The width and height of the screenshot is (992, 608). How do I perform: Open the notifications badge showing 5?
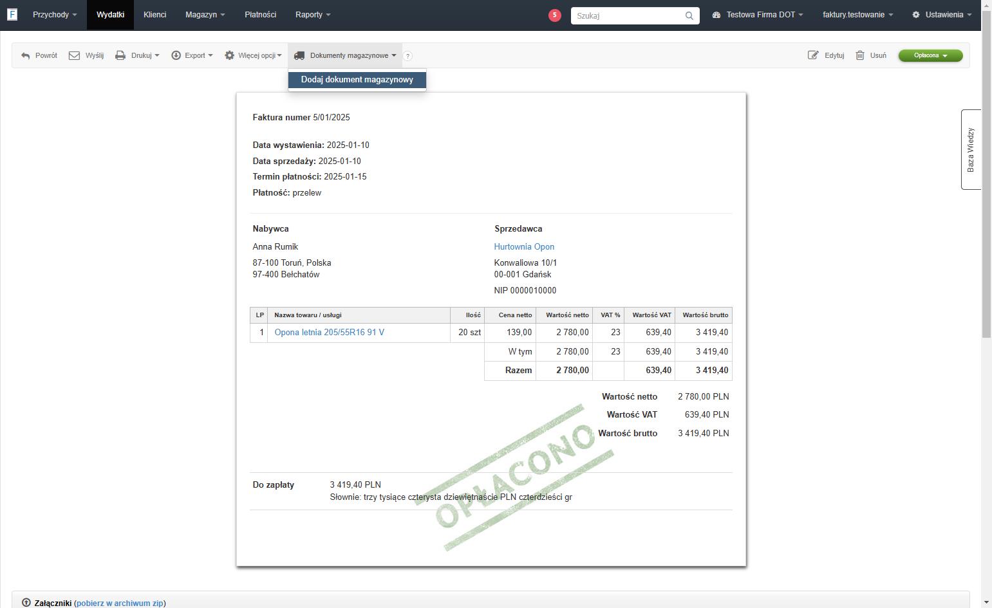[x=555, y=15]
